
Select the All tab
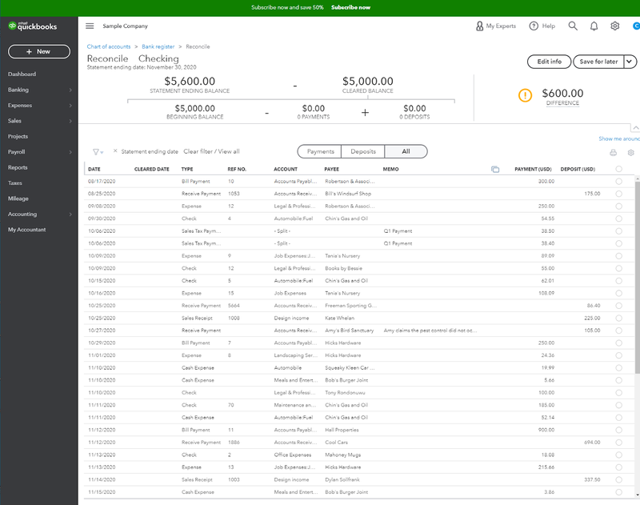[x=406, y=151]
